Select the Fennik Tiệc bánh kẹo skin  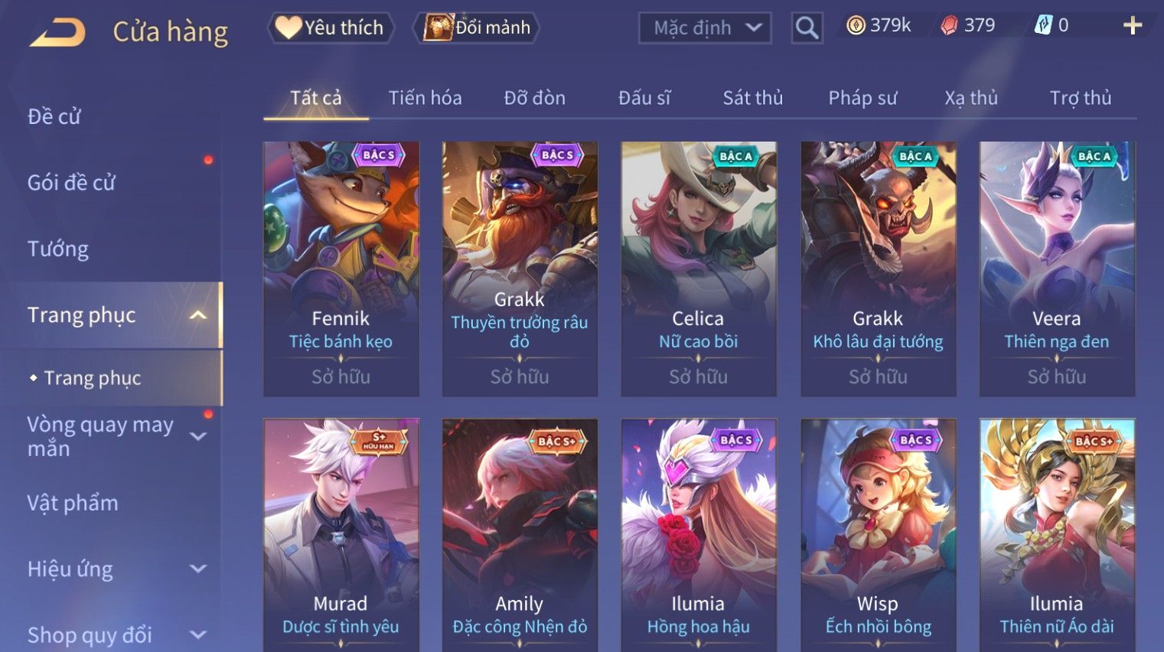pyautogui.click(x=341, y=269)
